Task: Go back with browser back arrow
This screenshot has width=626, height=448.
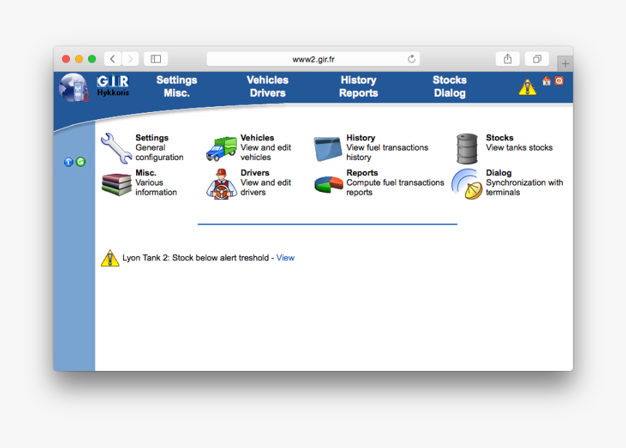Action: pyautogui.click(x=113, y=59)
